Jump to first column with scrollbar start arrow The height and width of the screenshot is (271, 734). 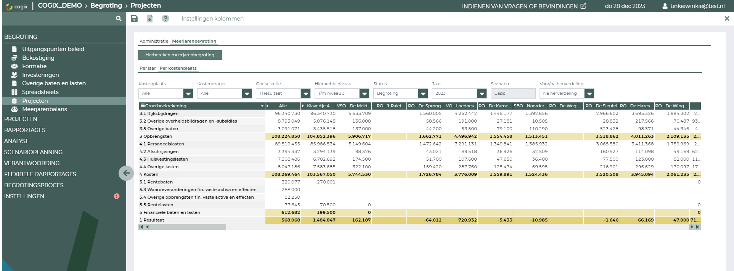point(141,227)
